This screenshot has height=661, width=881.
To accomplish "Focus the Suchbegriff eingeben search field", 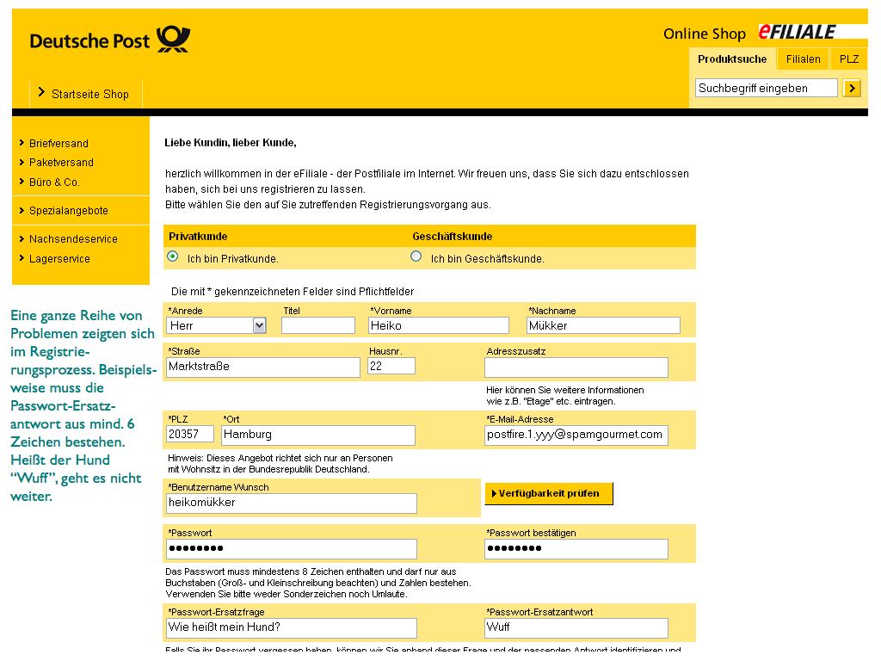I will click(x=767, y=89).
